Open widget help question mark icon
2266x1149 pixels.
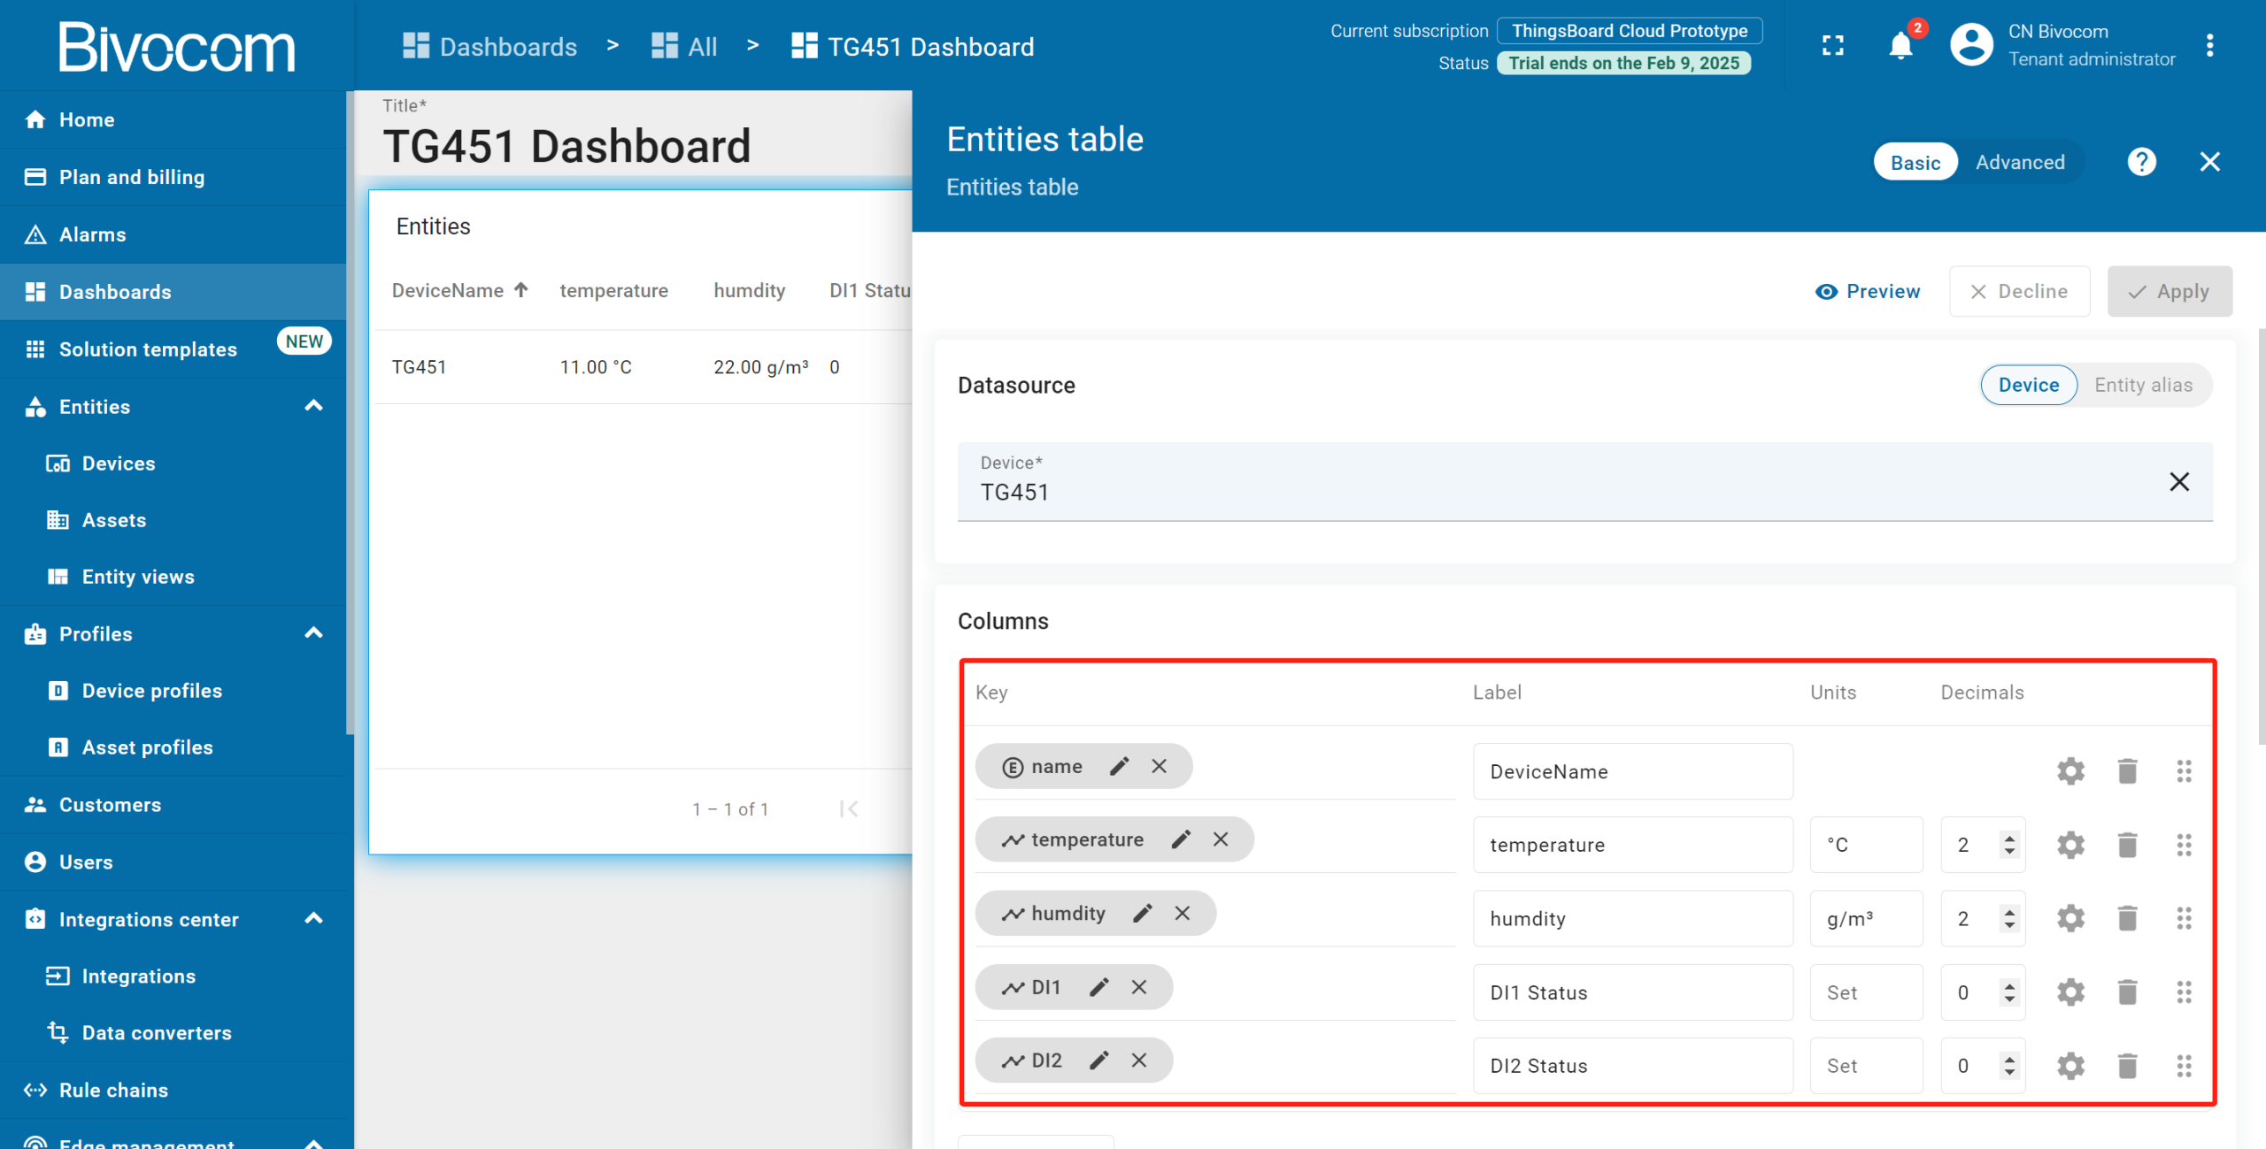2141,162
